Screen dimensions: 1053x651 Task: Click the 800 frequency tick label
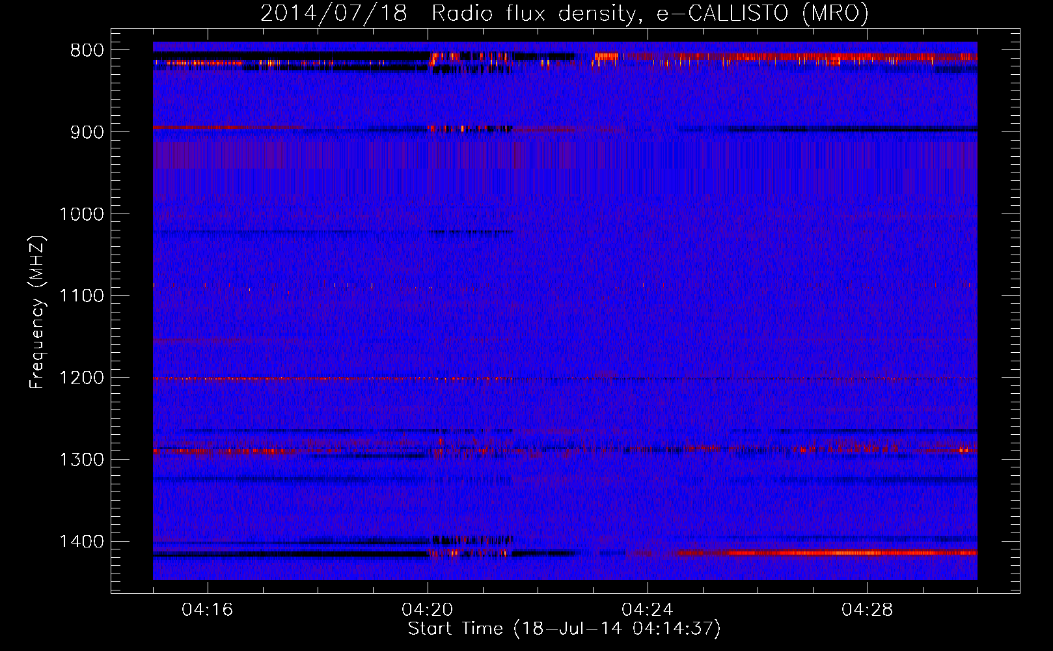tap(87, 51)
